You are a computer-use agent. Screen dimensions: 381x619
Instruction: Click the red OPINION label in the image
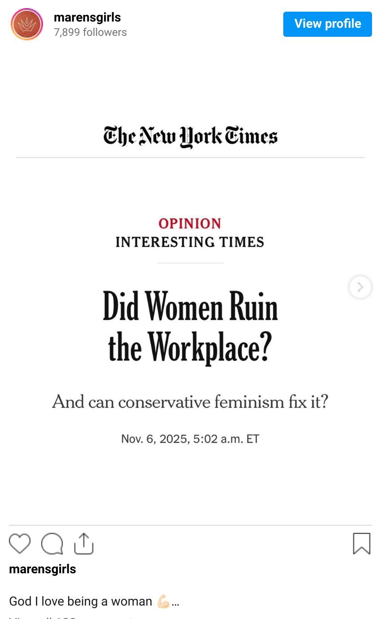190,223
